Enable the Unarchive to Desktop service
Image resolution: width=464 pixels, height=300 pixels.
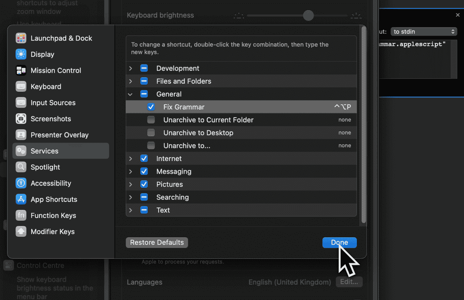151,132
